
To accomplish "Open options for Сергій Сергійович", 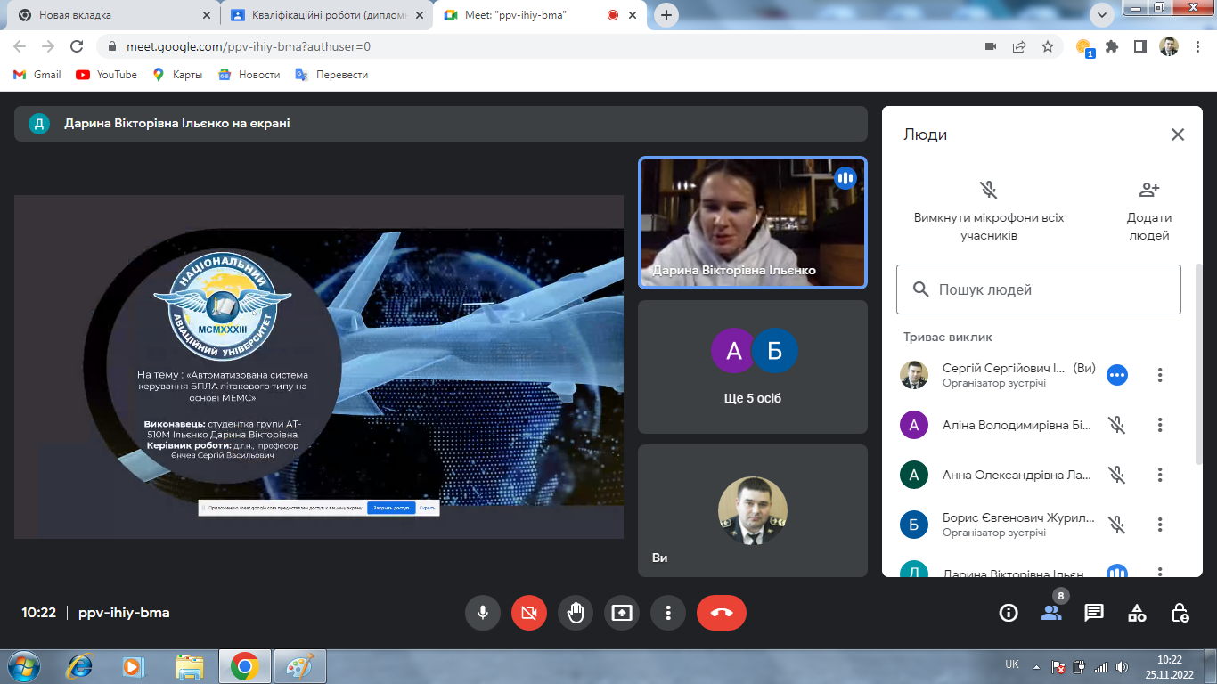I will (x=1160, y=375).
